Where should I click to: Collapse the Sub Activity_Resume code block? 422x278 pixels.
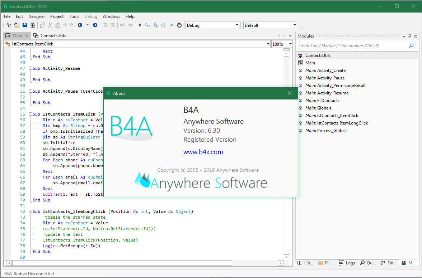31,68
